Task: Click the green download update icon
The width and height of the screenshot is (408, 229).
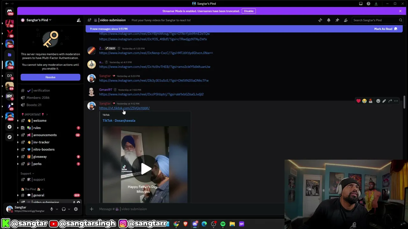Action: (x=376, y=3)
